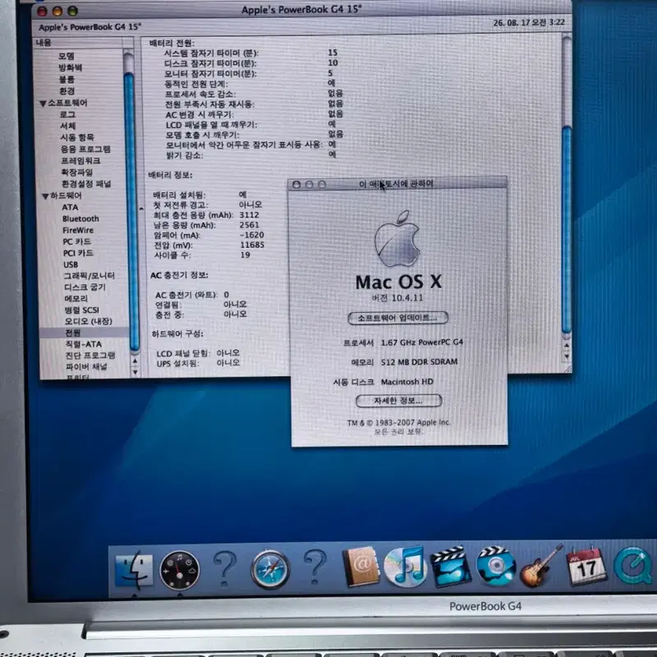Launch iTunes from the Dock
657x657 pixels.
coord(405,567)
